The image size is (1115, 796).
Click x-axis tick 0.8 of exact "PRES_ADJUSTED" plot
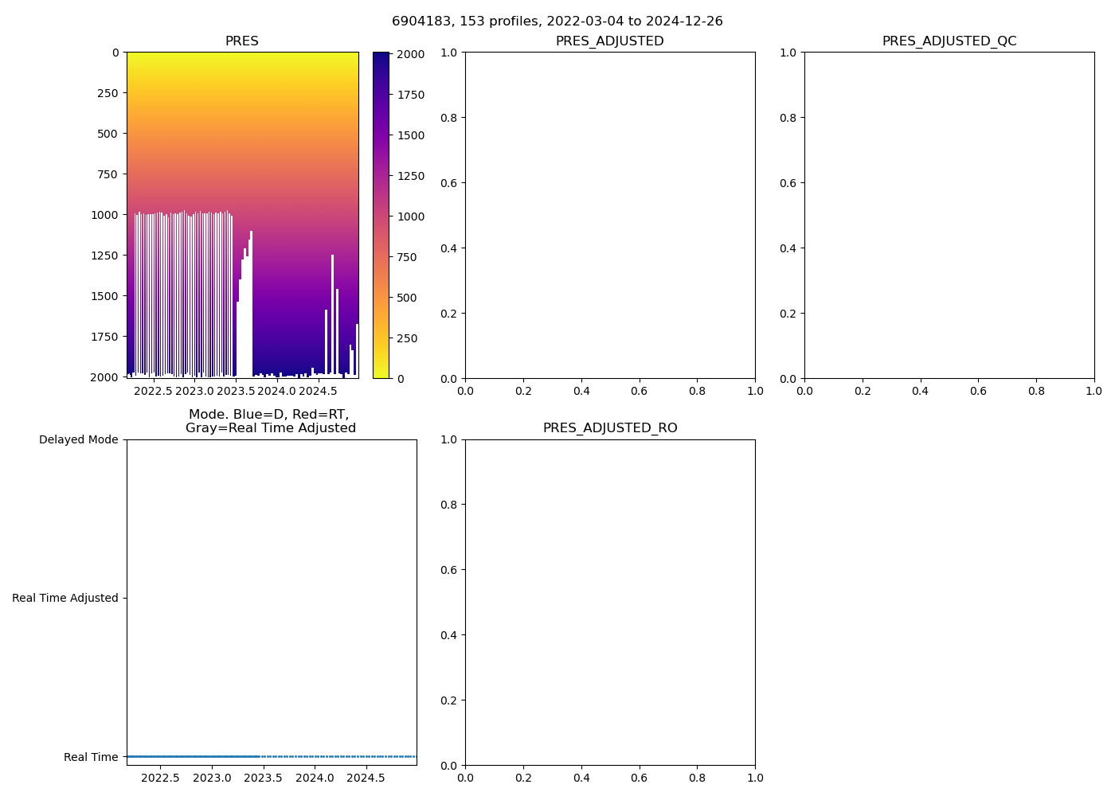[x=697, y=392]
